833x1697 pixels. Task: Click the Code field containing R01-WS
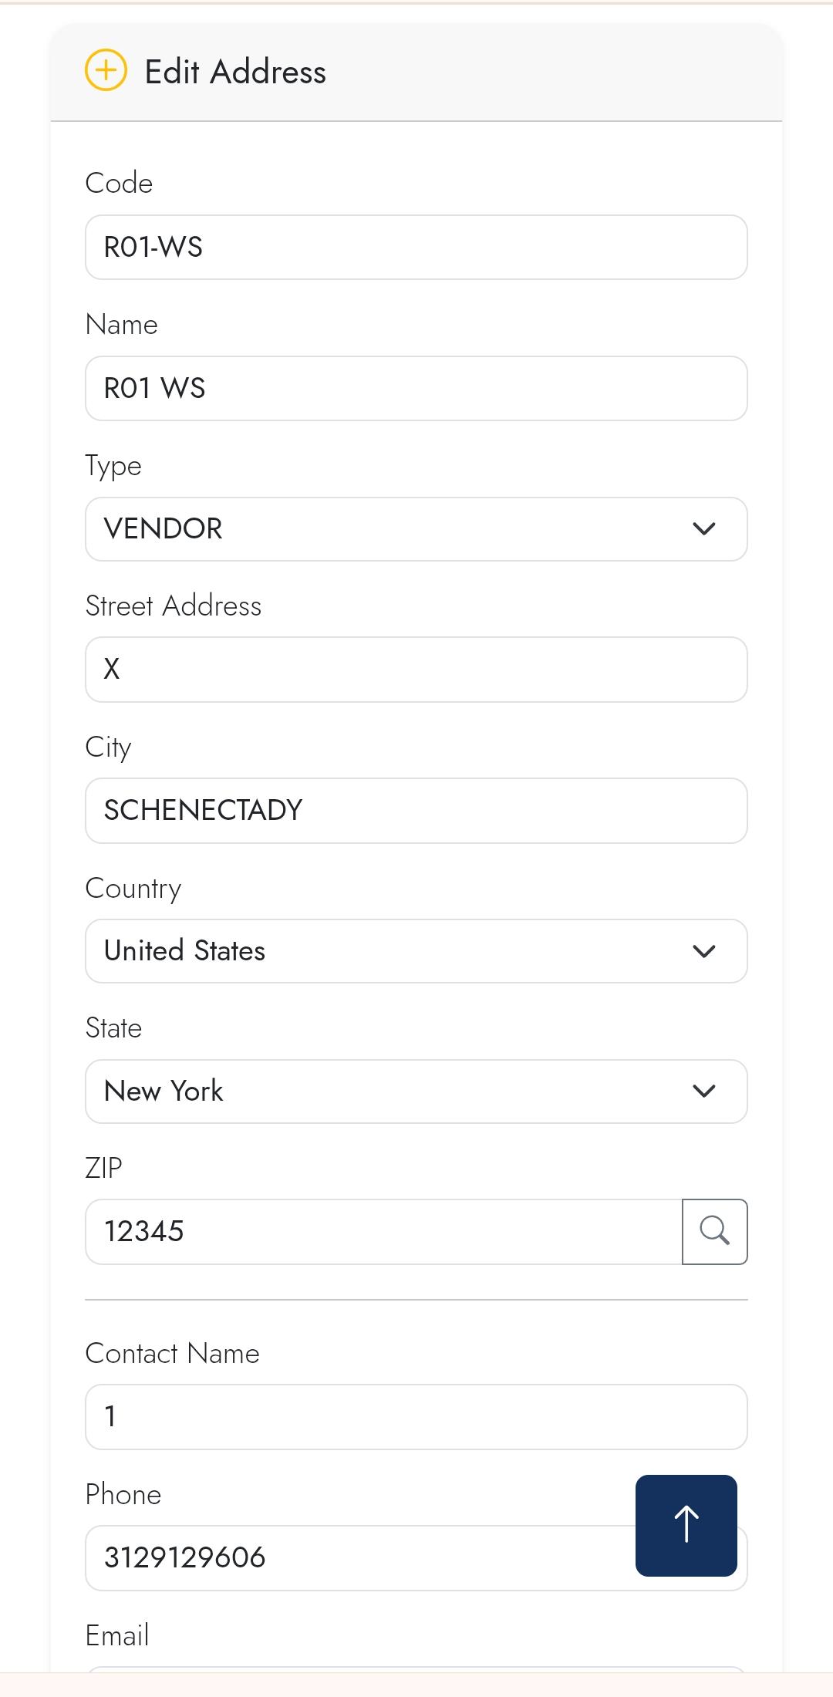[416, 247]
